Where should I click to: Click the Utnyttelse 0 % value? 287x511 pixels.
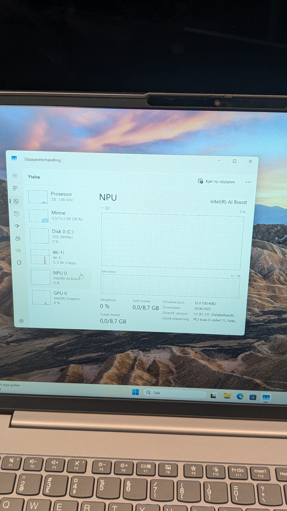point(105,307)
